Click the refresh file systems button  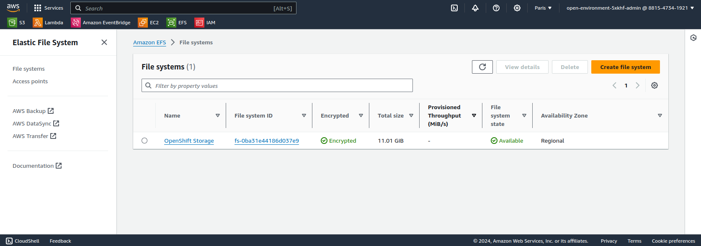(482, 67)
